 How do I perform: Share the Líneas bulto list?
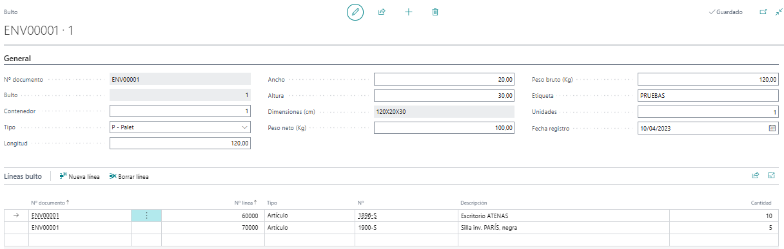(x=756, y=175)
